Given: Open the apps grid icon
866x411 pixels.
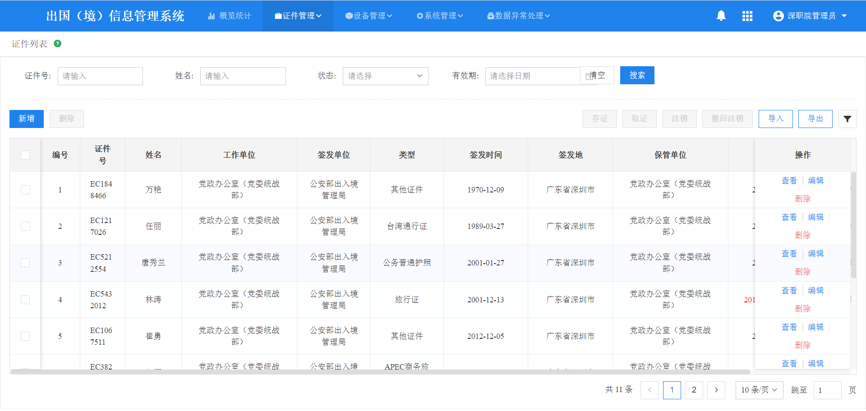Looking at the screenshot, I should click(x=747, y=16).
